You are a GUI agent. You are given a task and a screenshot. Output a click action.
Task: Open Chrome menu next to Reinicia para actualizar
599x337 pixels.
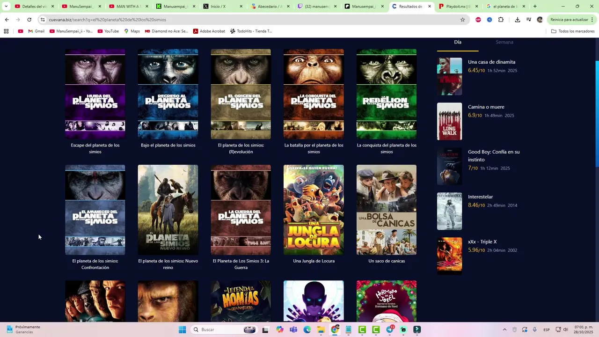pyautogui.click(x=592, y=20)
